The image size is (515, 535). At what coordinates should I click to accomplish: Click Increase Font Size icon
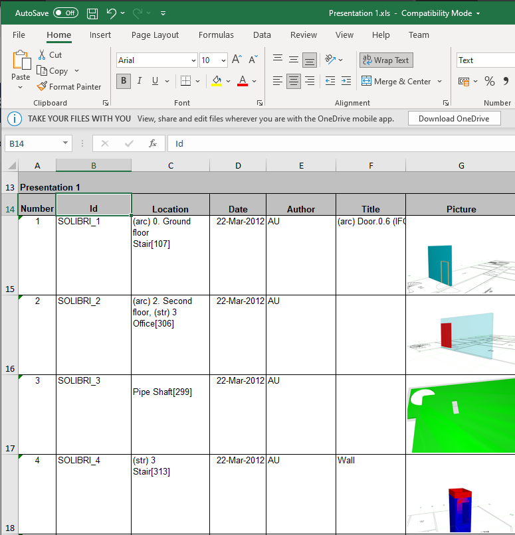click(x=237, y=60)
